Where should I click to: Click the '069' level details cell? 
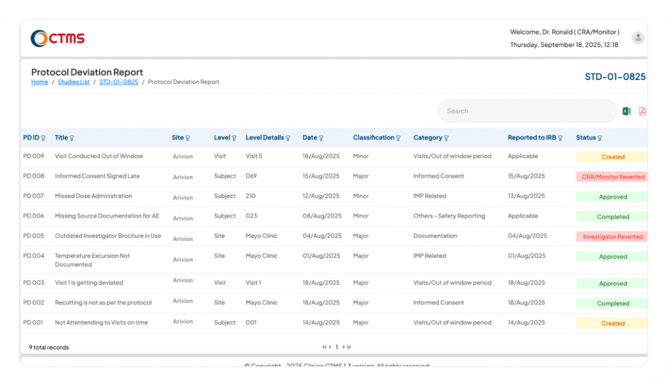tap(251, 176)
